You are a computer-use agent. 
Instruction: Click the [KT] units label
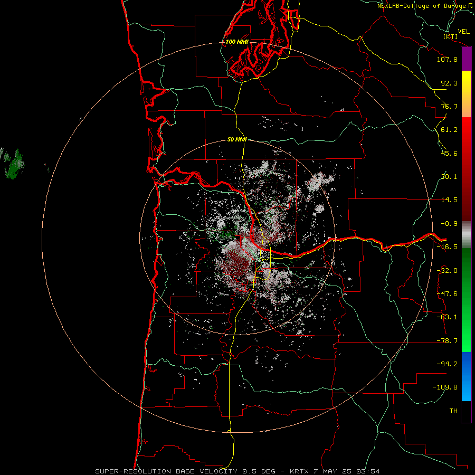[451, 36]
